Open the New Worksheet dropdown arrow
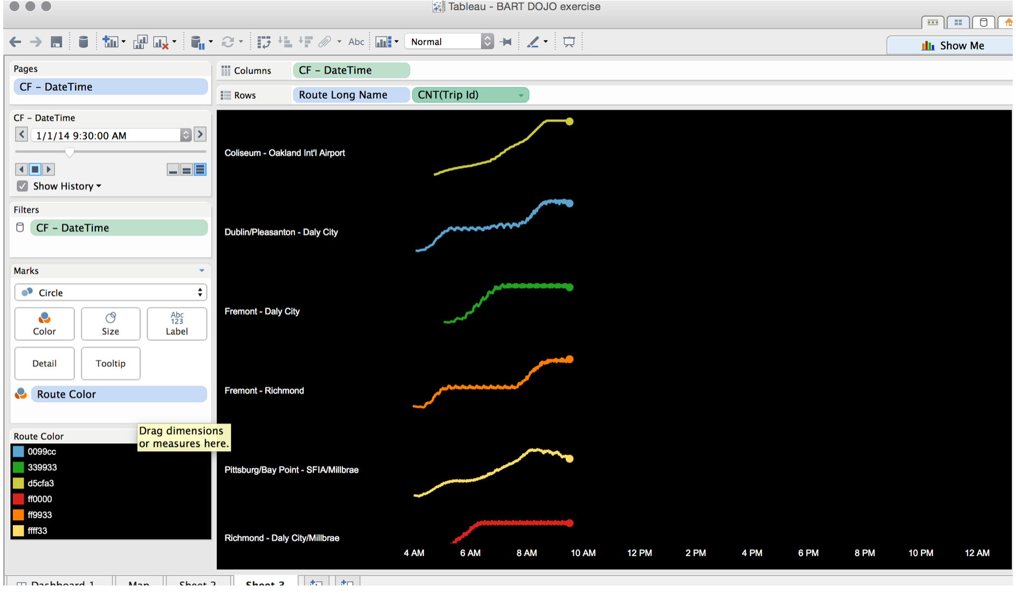The image size is (1016, 593). (x=123, y=41)
